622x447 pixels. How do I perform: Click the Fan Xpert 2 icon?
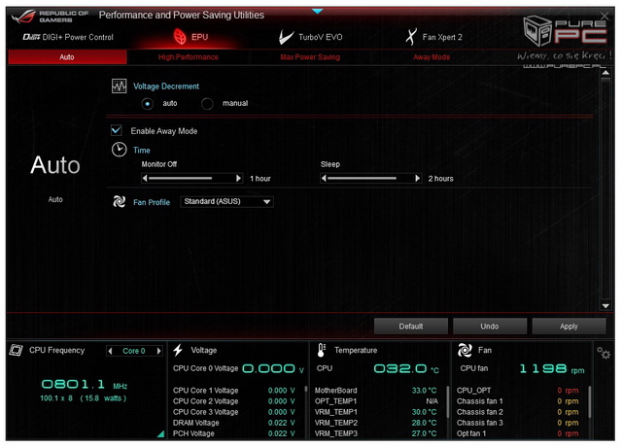(411, 37)
